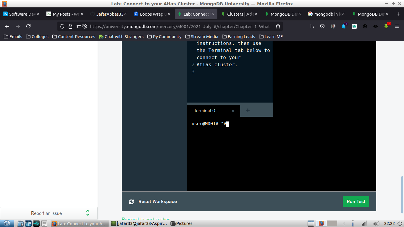The height and width of the screenshot is (227, 404).
Task: Reload the current page
Action: pos(28,26)
